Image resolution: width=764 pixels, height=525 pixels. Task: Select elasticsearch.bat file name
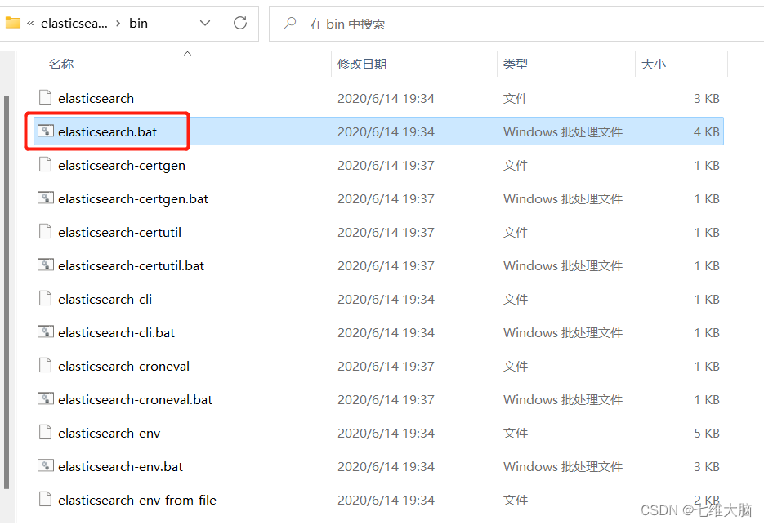(x=107, y=132)
